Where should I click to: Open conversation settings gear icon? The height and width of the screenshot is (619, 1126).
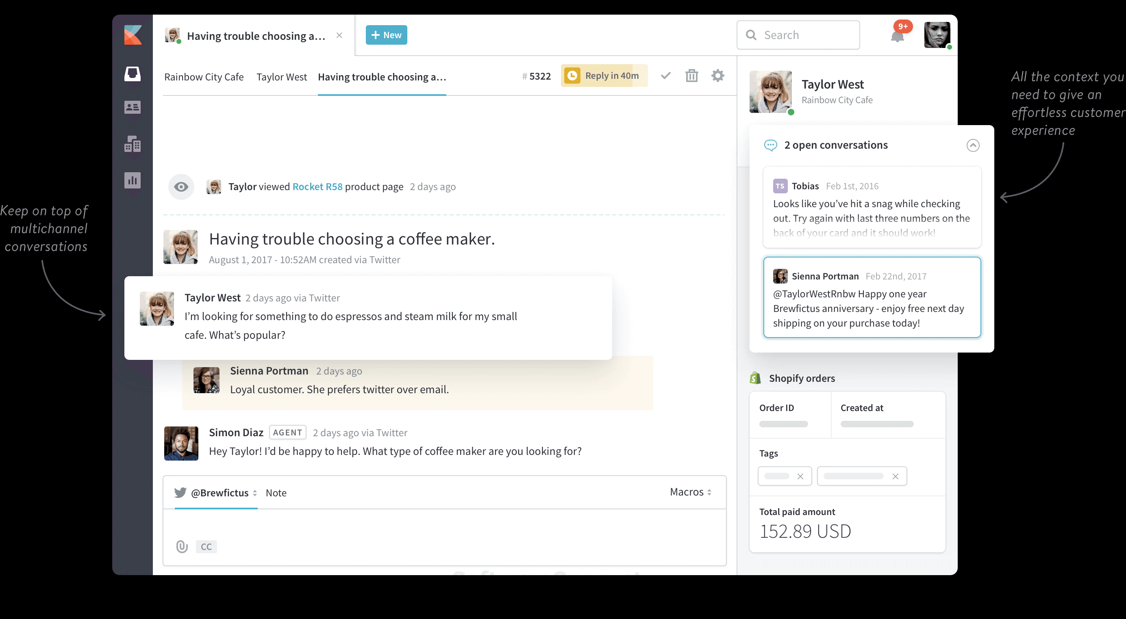coord(717,76)
